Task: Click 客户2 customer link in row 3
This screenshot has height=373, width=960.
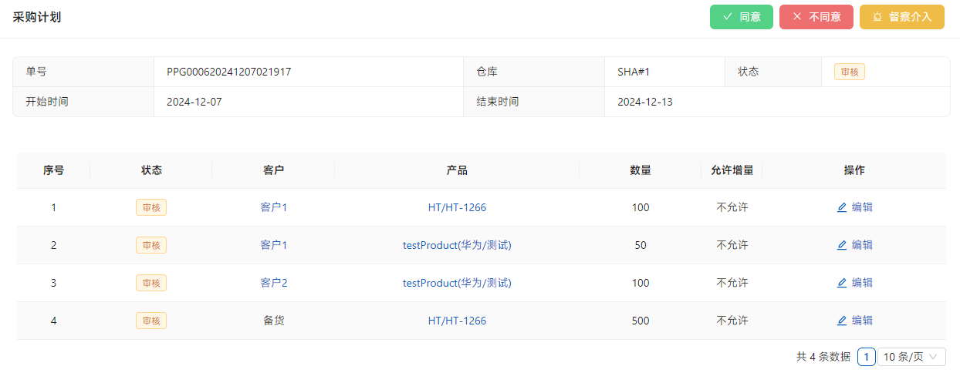Action: 274,283
